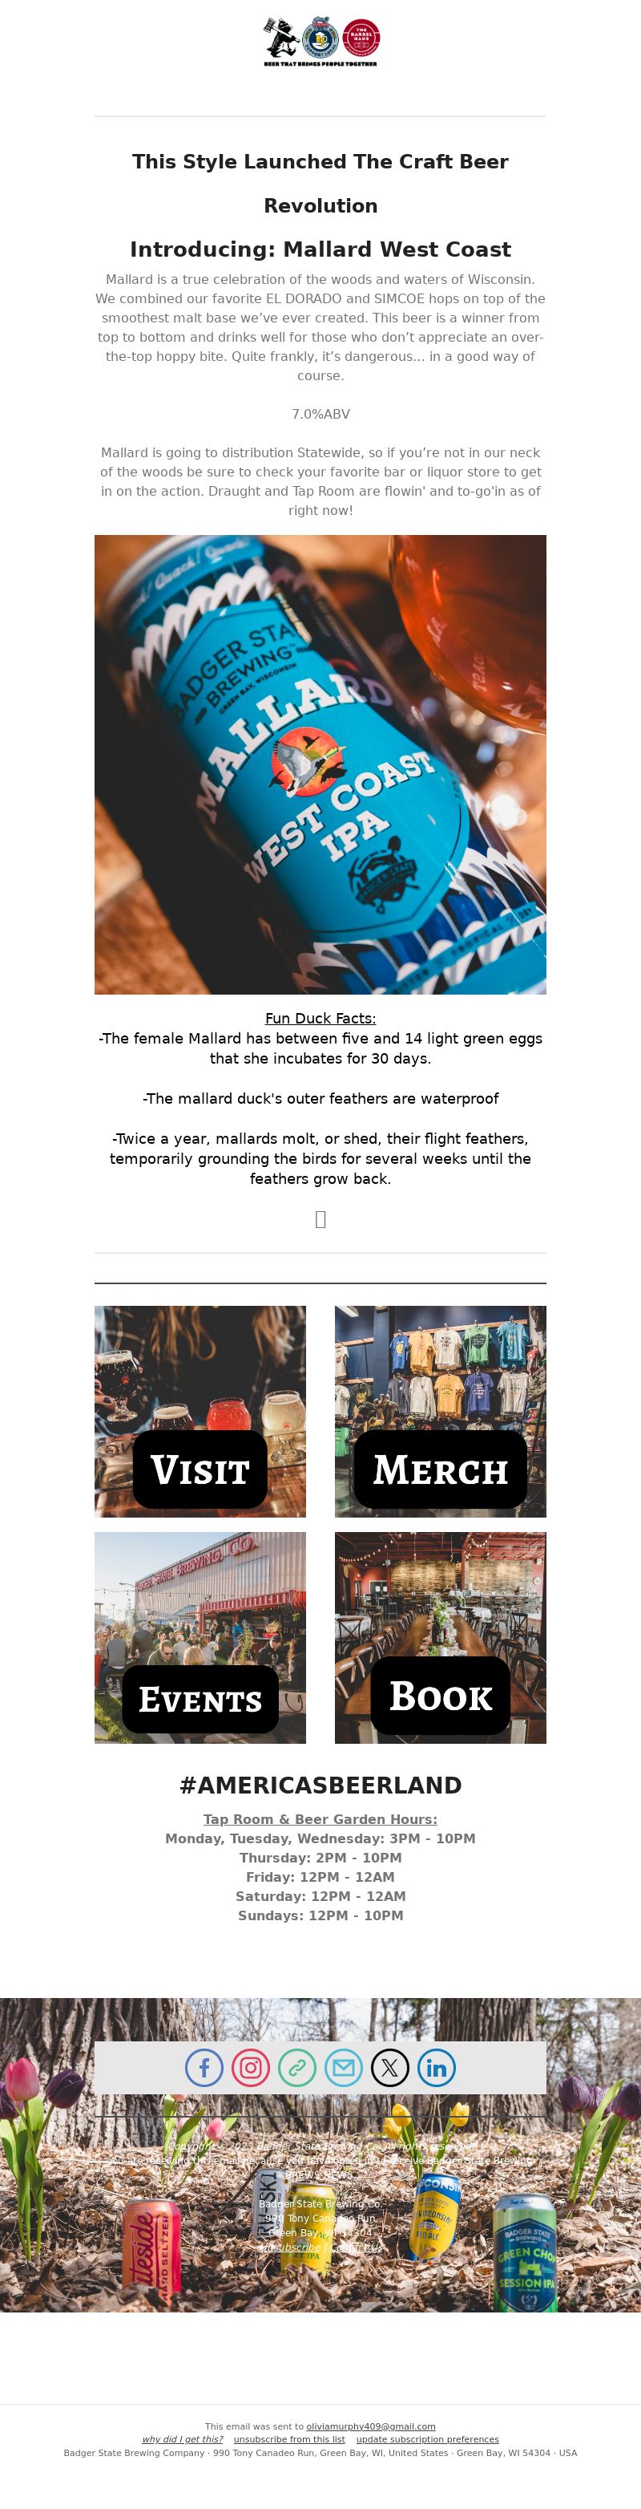Click the Badger State Brewing logo header

click(x=320, y=41)
